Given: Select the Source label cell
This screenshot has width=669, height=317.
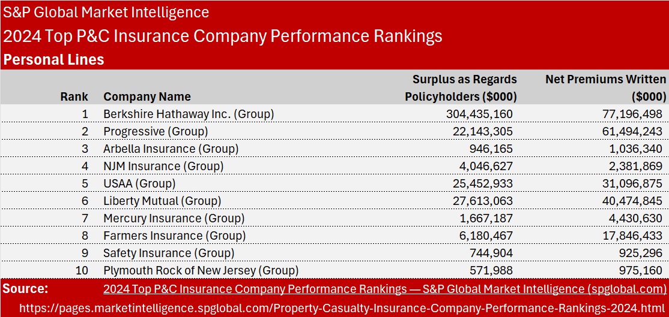Looking at the screenshot, I should pyautogui.click(x=25, y=289).
